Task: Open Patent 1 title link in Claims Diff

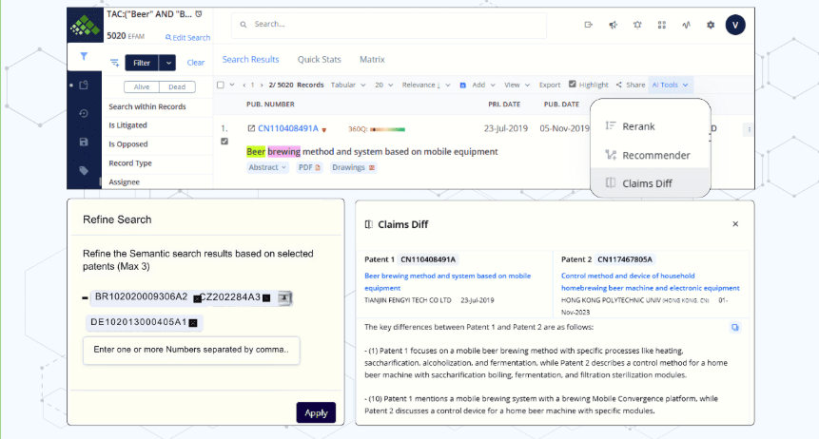Action: [x=447, y=282]
